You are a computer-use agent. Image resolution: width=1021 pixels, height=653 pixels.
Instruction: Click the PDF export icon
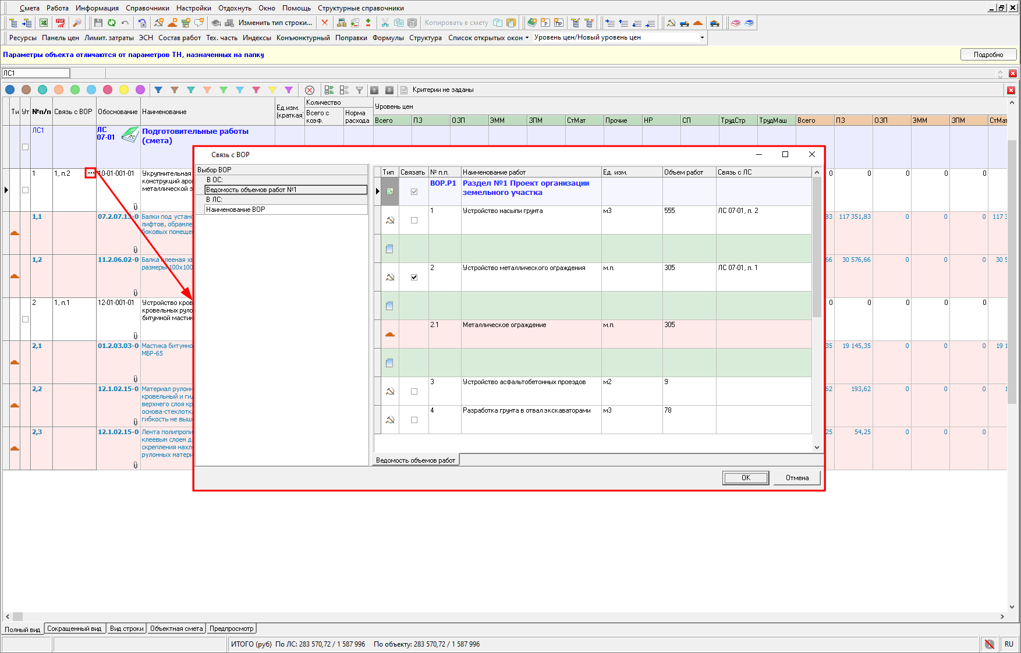click(60, 23)
